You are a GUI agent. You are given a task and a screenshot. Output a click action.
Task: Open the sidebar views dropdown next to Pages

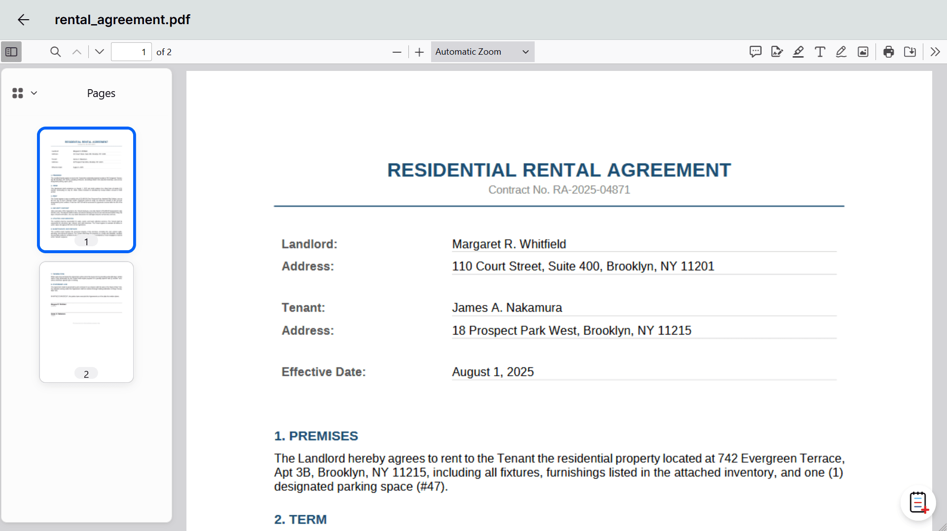pos(25,93)
